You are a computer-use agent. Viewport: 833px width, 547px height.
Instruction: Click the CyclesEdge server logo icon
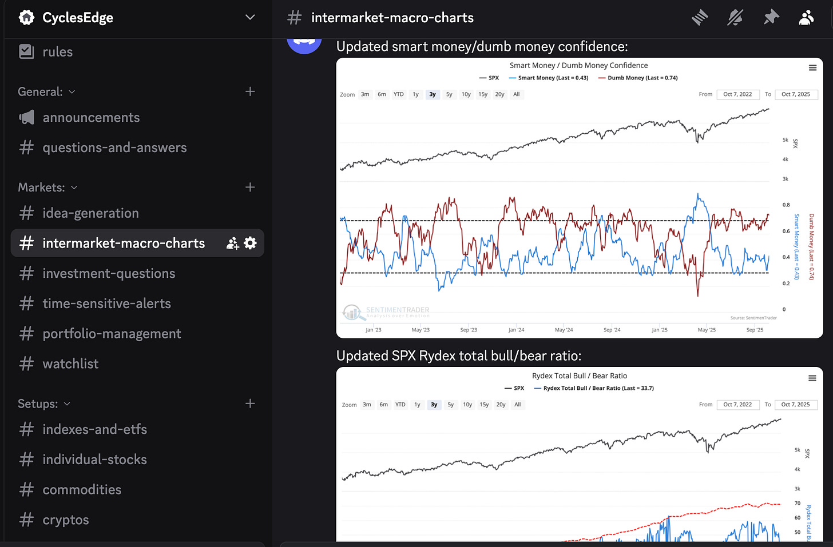[26, 18]
